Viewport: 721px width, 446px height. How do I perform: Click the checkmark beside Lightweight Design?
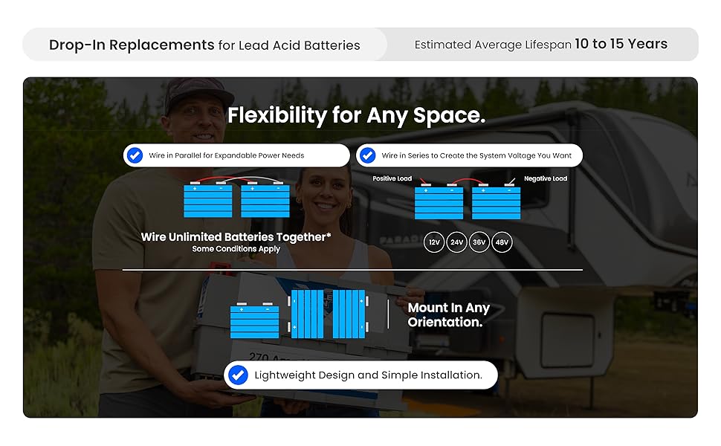tap(238, 375)
